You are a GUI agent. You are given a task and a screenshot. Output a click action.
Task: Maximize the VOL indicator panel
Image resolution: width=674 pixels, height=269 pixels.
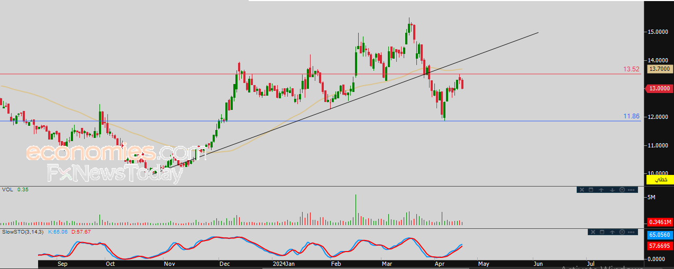point(591,190)
